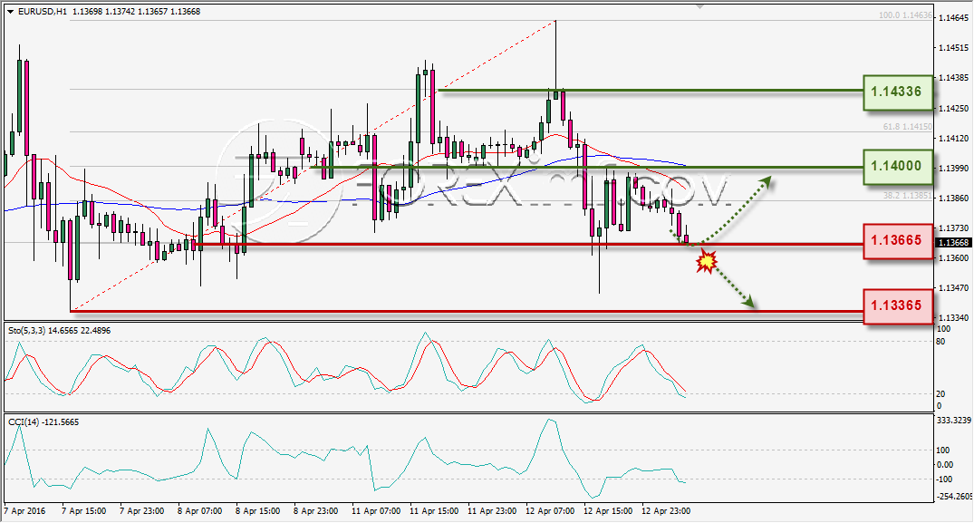Select the Fibonacci label 61.8 1.14150

click(x=908, y=126)
